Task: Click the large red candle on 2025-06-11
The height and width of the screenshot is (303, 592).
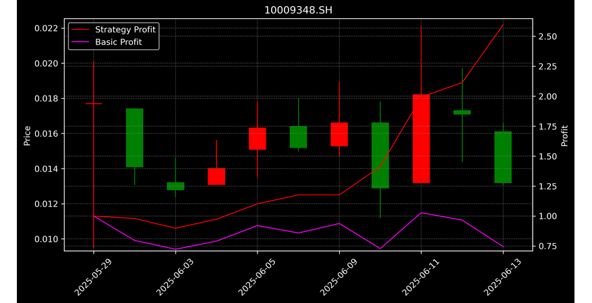Action: tap(421, 139)
